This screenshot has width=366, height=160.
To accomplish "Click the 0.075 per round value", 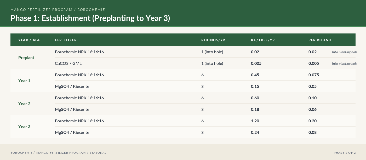I will pos(314,75).
